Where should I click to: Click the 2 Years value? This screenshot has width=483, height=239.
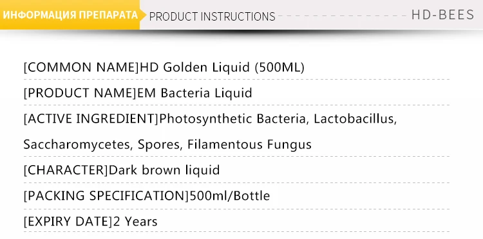click(x=135, y=222)
